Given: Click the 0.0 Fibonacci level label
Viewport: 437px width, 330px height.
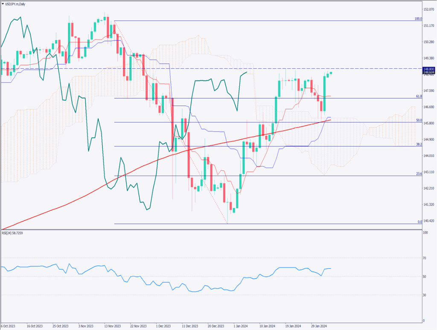Looking at the screenshot, I should (x=419, y=222).
